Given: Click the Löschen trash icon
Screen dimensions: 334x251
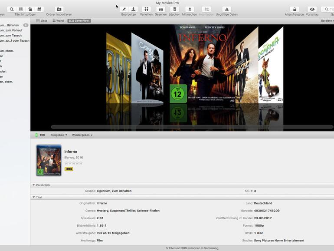Looking at the screenshot, I should point(174,9).
